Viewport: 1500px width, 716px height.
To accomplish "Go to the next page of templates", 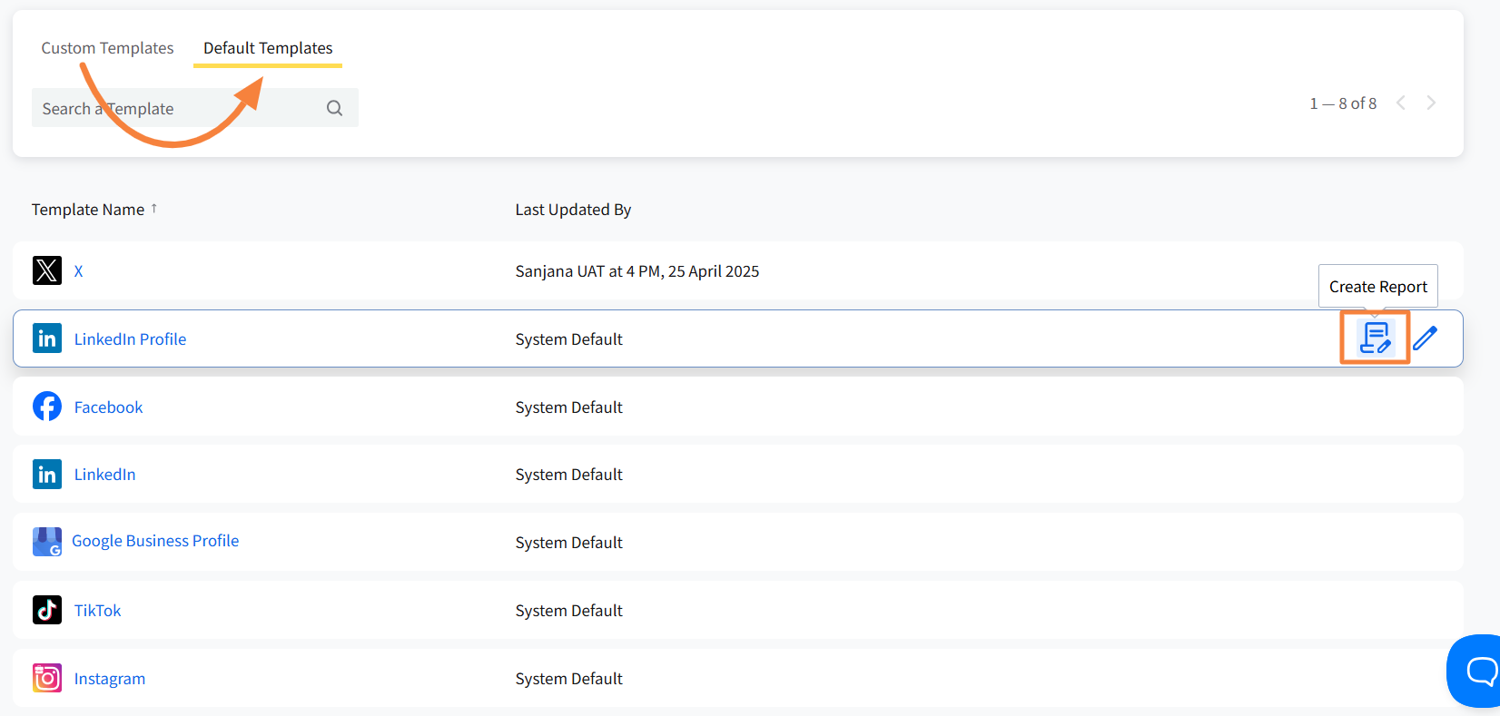I will tap(1431, 103).
